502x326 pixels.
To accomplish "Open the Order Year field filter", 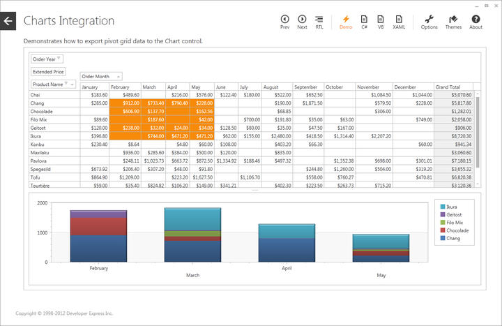I will tap(59, 59).
